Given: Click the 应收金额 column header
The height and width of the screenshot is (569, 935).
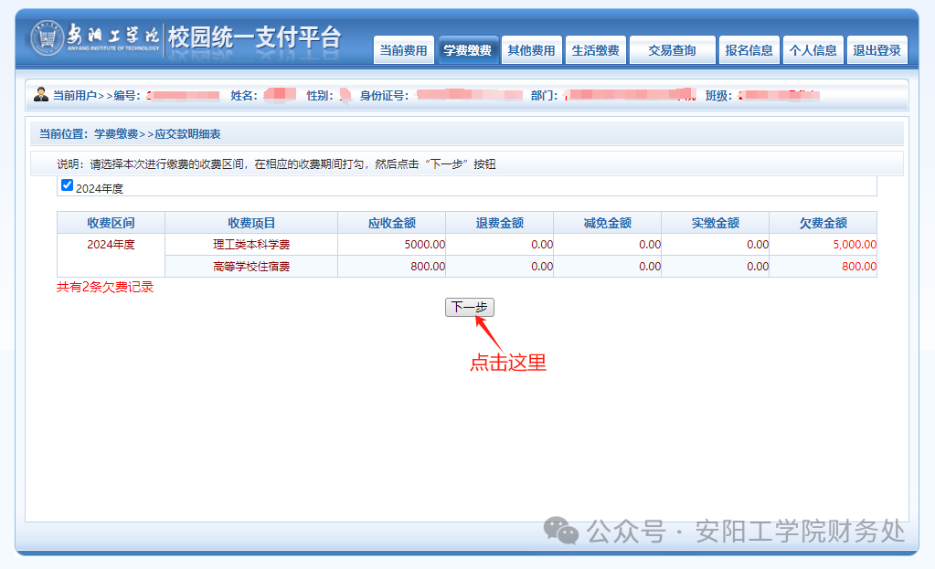Looking at the screenshot, I should (x=392, y=223).
